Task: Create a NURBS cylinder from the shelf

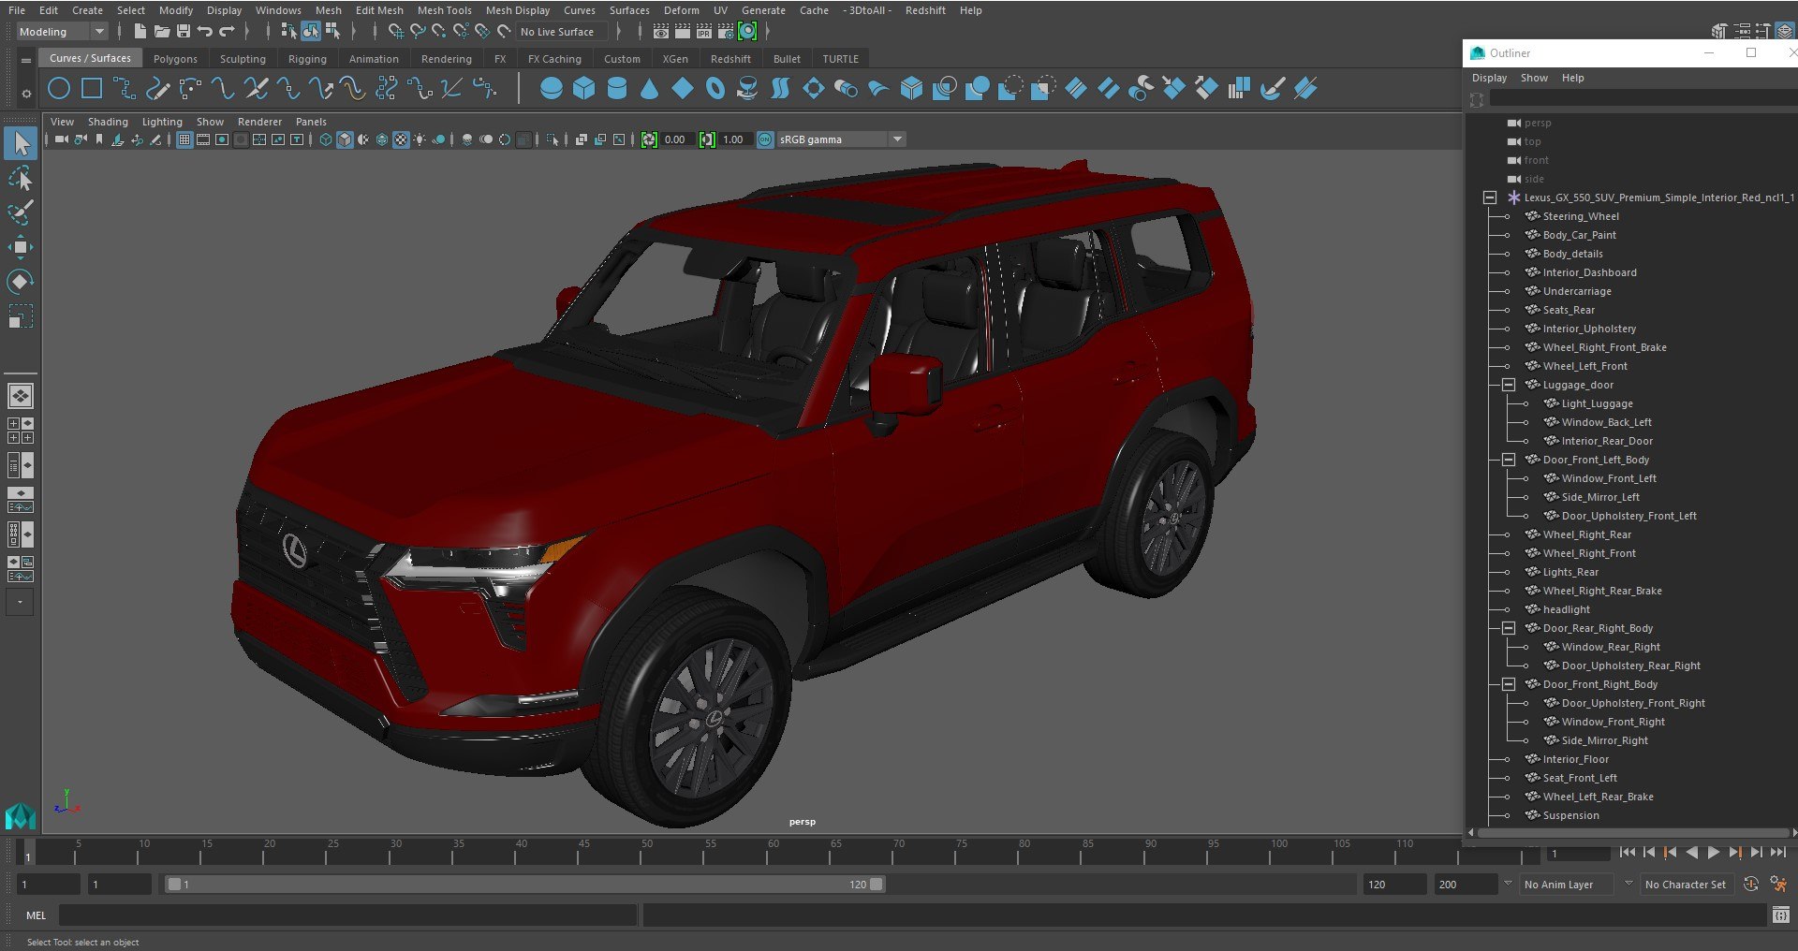Action: [x=617, y=89]
